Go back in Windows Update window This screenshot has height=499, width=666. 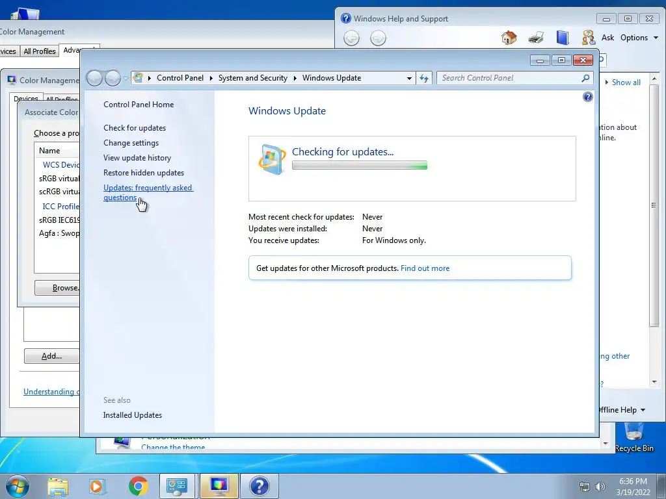tap(94, 78)
